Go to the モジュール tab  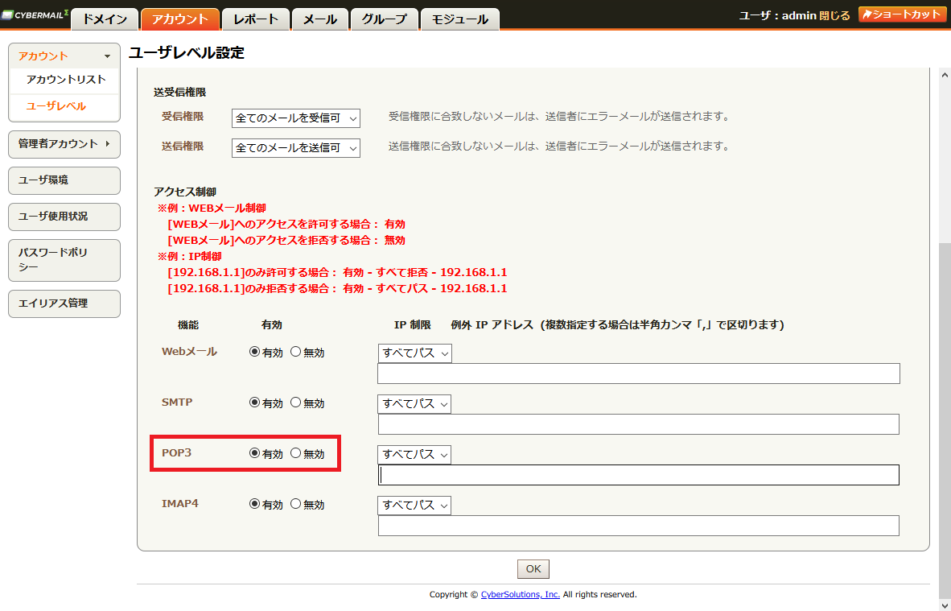coord(459,19)
